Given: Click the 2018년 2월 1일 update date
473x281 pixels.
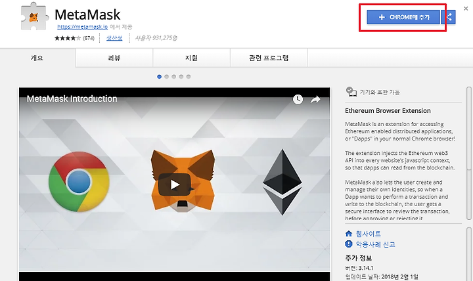Looking at the screenshot, I should tap(399, 277).
